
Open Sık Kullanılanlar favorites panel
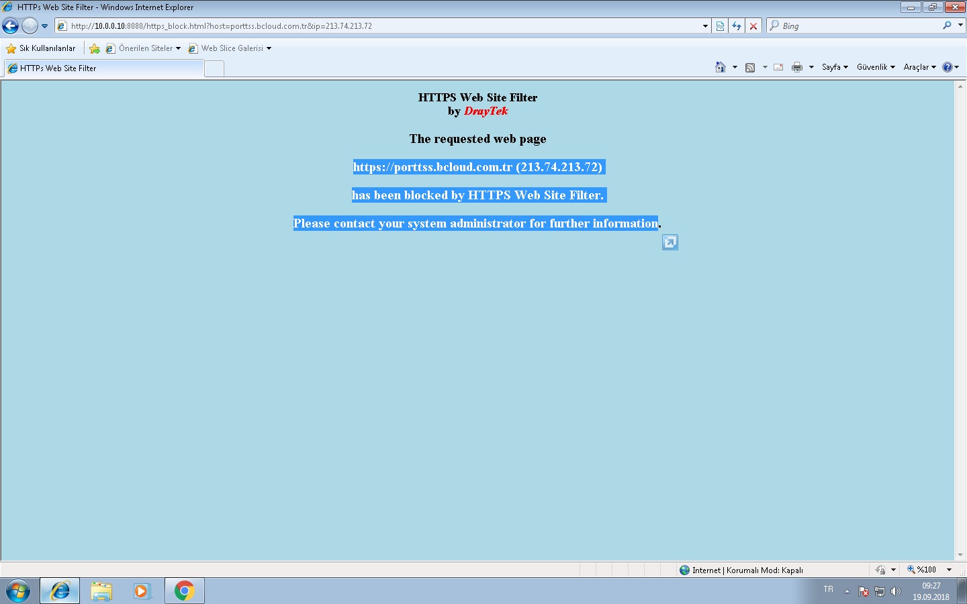click(x=40, y=48)
